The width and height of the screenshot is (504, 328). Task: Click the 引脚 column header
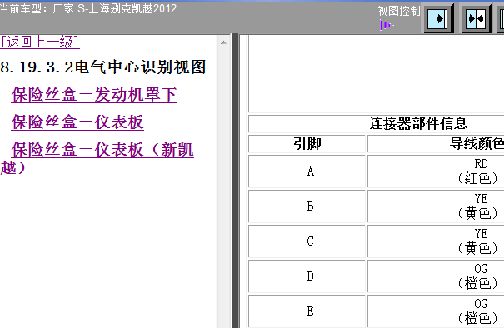click(307, 143)
